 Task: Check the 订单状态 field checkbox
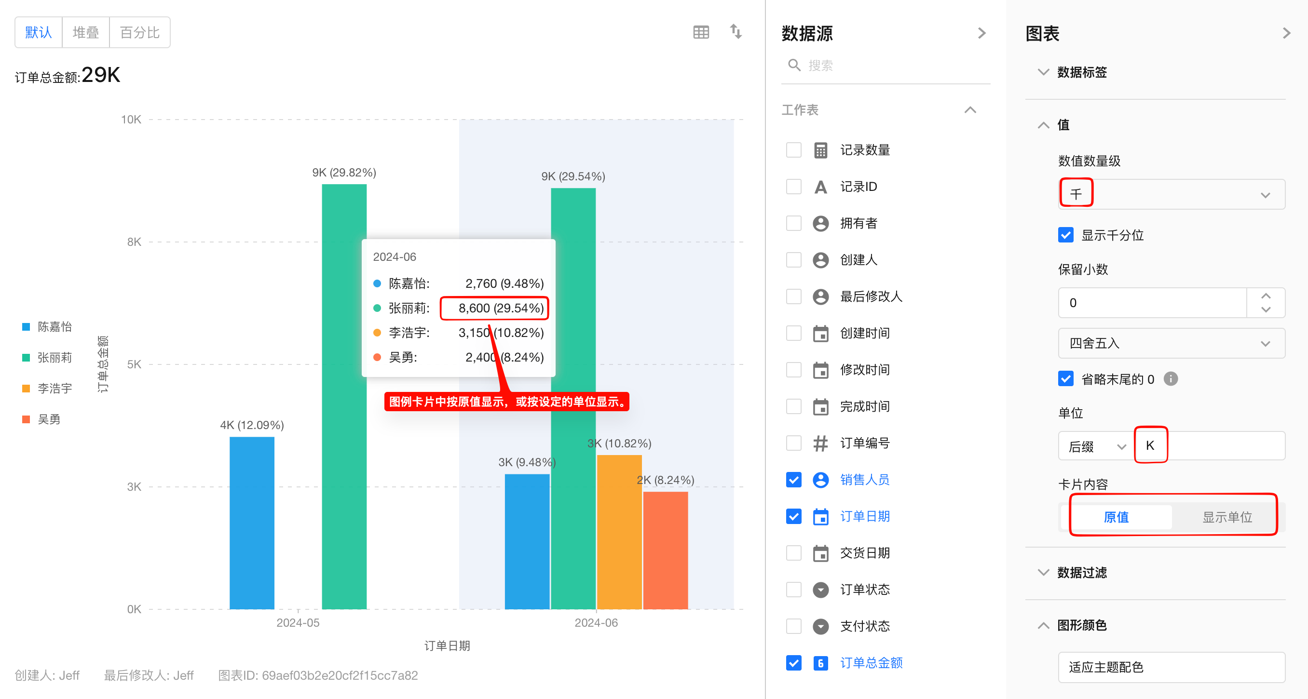pyautogui.click(x=794, y=590)
